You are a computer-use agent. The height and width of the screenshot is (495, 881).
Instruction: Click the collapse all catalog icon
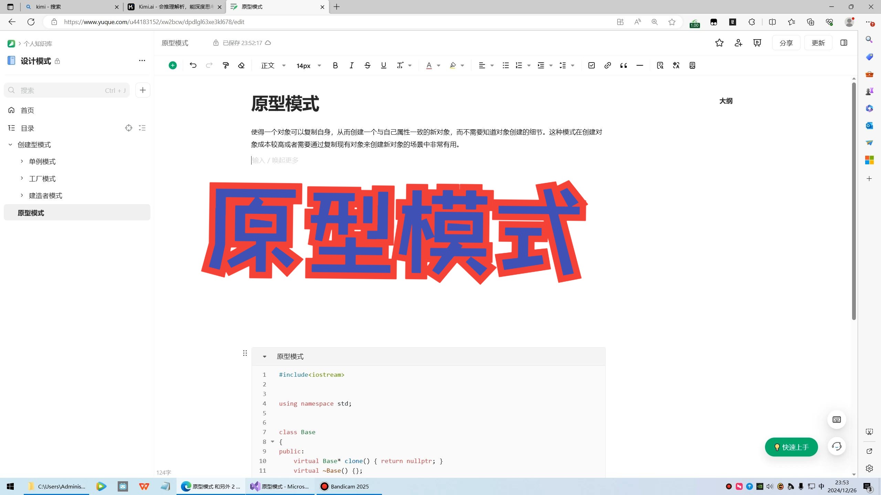[142, 128]
